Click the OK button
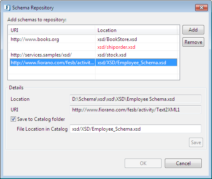The width and height of the screenshot is (212, 179). click(x=143, y=163)
